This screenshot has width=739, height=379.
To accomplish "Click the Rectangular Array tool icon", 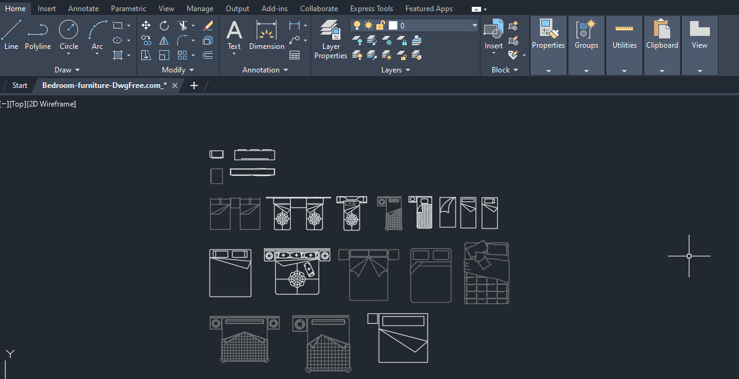I will click(182, 55).
